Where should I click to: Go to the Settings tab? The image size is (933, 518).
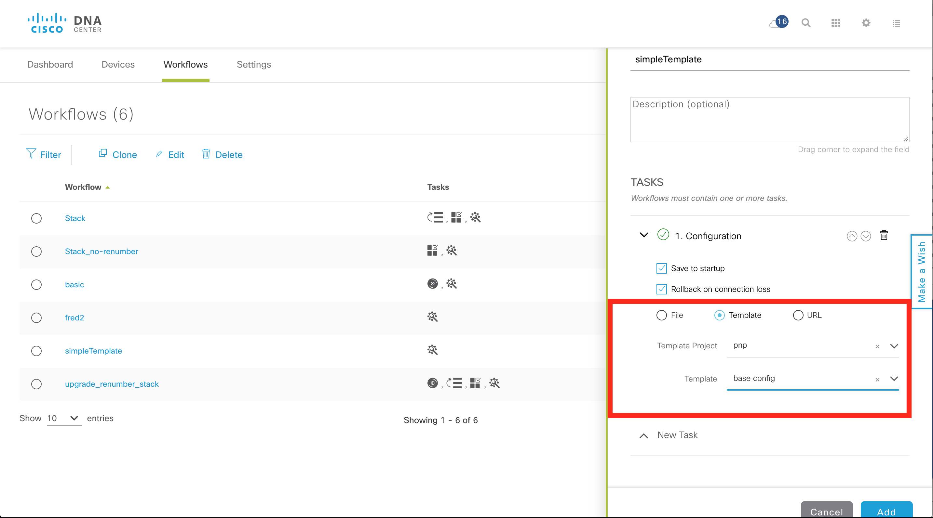[253, 64]
